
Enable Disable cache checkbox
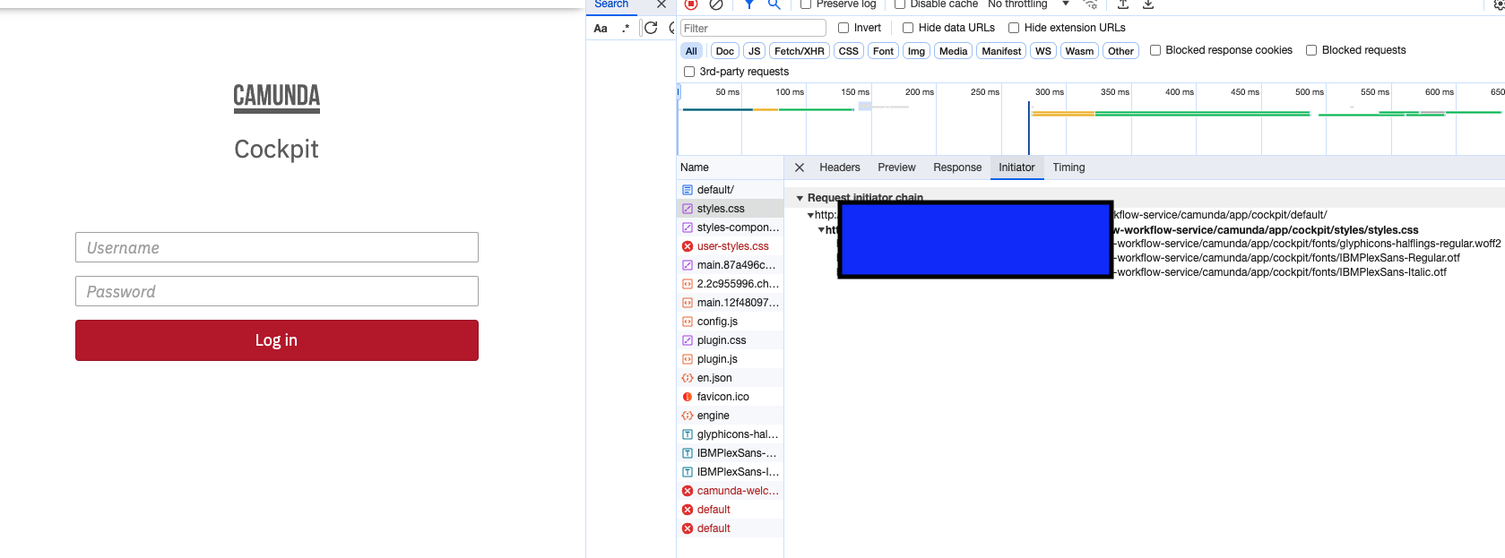click(900, 4)
